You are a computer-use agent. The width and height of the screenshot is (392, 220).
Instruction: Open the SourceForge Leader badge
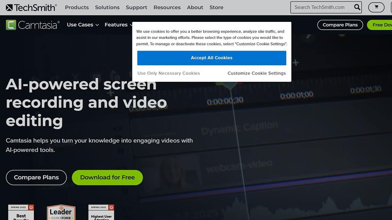[x=61, y=212]
